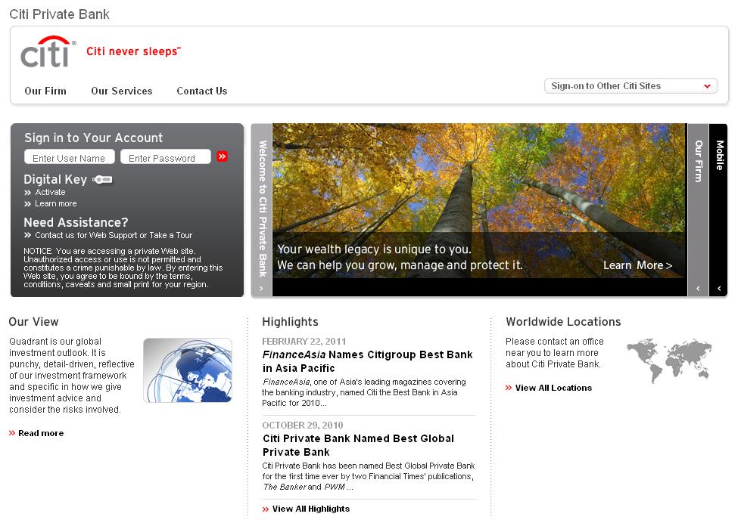This screenshot has width=741, height=520.
Task: Open Sign-on to Other Citi Sites dropdown
Action: (631, 86)
